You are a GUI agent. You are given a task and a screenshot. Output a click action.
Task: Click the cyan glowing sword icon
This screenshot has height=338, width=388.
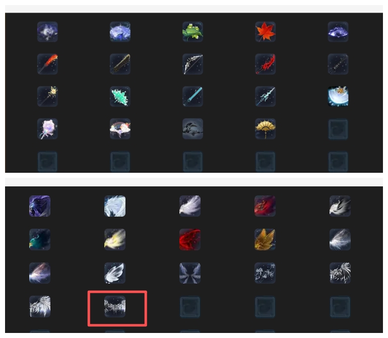coord(192,96)
